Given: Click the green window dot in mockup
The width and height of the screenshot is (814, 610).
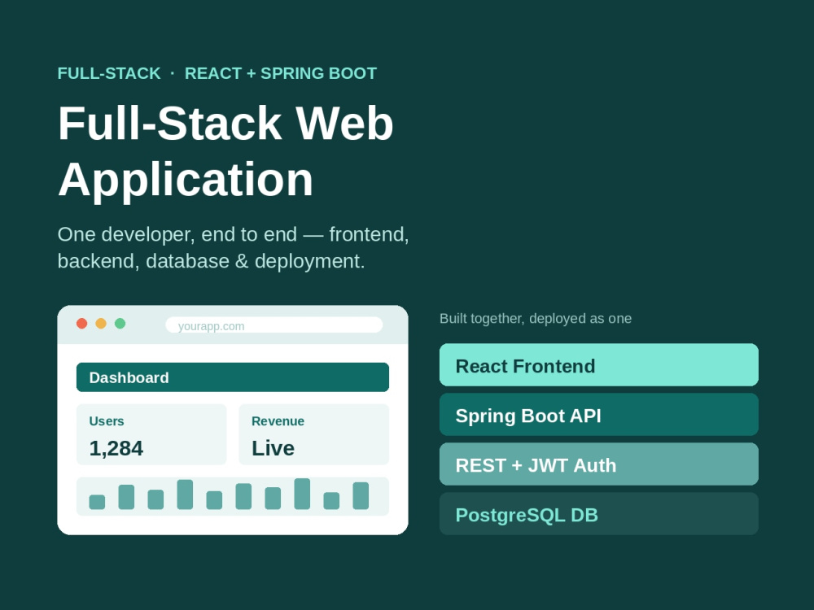Looking at the screenshot, I should point(120,324).
